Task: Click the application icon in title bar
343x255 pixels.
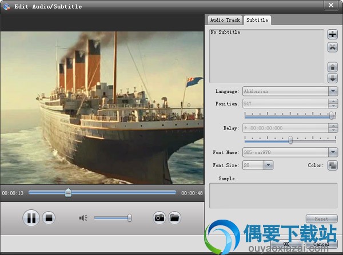Action: [x=6, y=6]
